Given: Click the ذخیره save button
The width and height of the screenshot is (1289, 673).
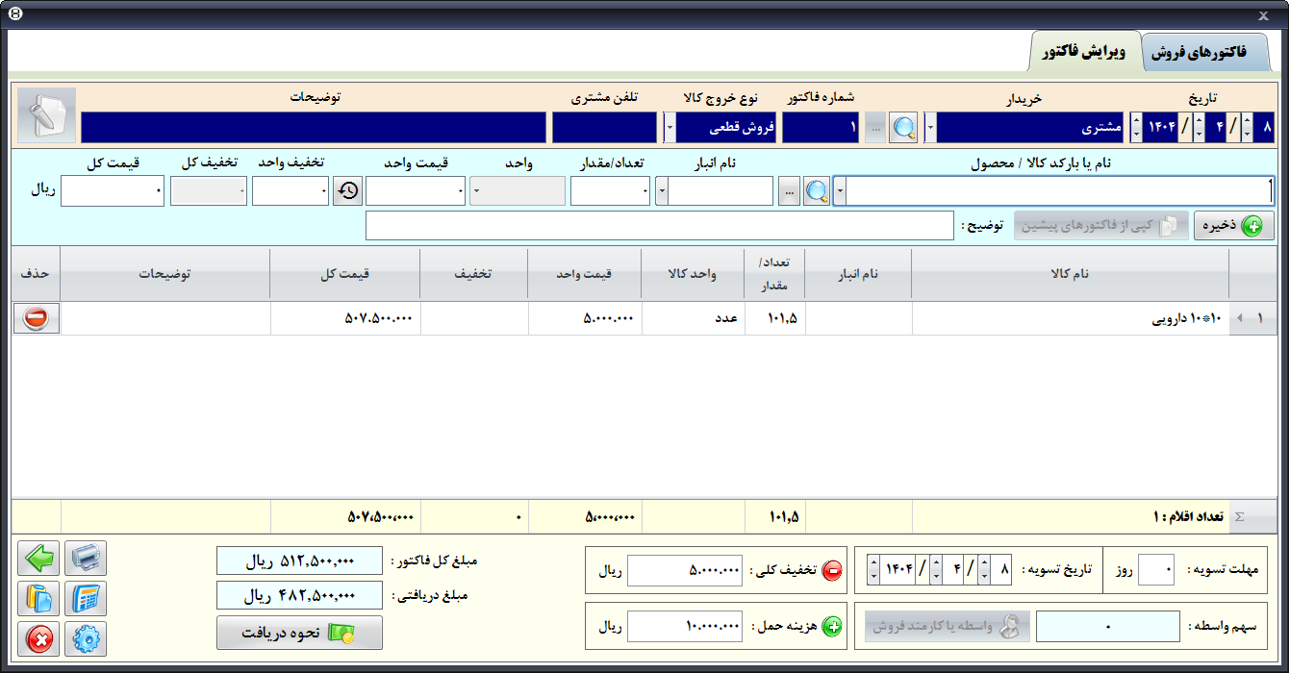Looking at the screenshot, I should click(1234, 226).
